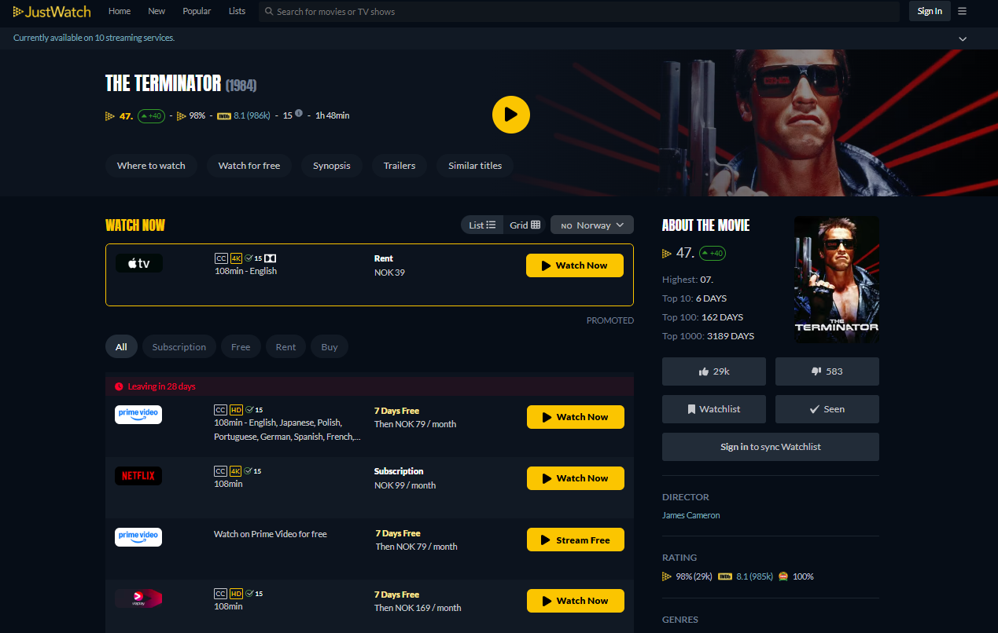This screenshot has height=633, width=998.
Task: Click the JustWatch 98% rating in header
Action: pyautogui.click(x=191, y=115)
